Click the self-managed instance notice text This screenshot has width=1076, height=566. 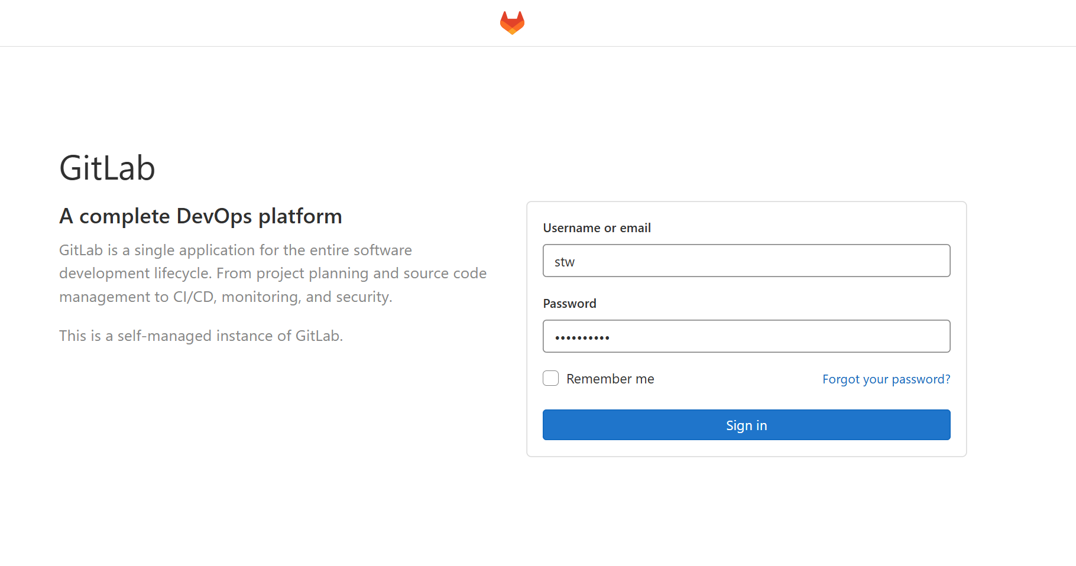200,336
